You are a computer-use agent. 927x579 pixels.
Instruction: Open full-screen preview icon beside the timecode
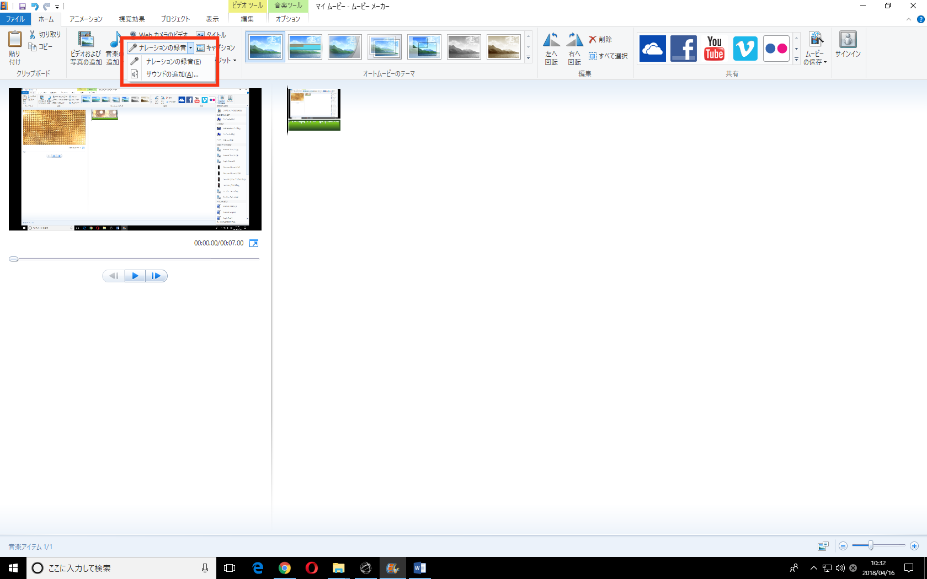coord(254,243)
